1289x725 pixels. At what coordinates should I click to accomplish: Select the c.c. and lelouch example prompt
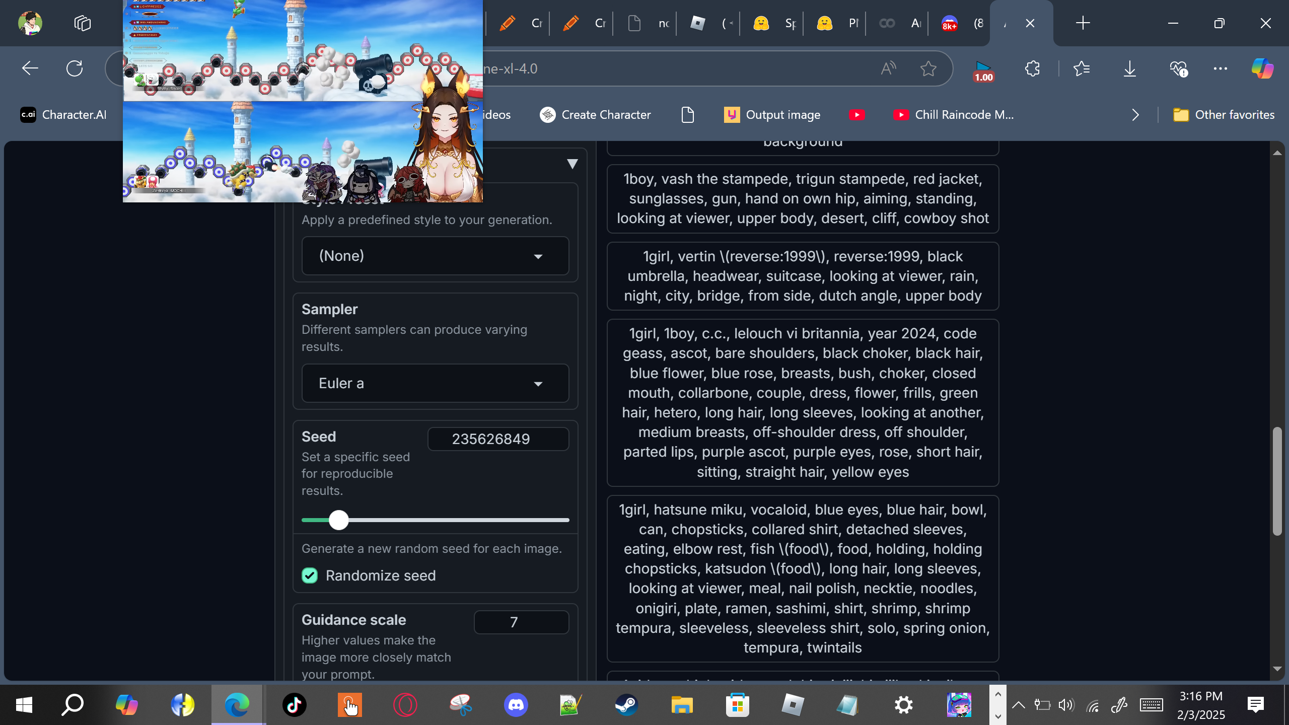(x=803, y=403)
